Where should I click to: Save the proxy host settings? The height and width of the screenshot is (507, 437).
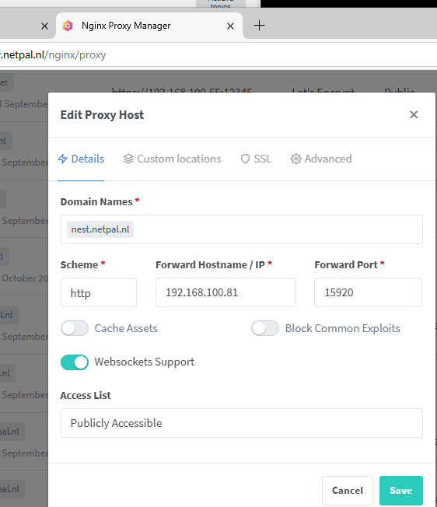coord(401,491)
